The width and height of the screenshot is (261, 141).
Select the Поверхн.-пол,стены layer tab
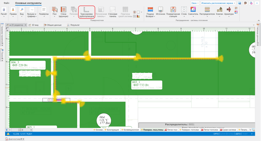pos(152,130)
